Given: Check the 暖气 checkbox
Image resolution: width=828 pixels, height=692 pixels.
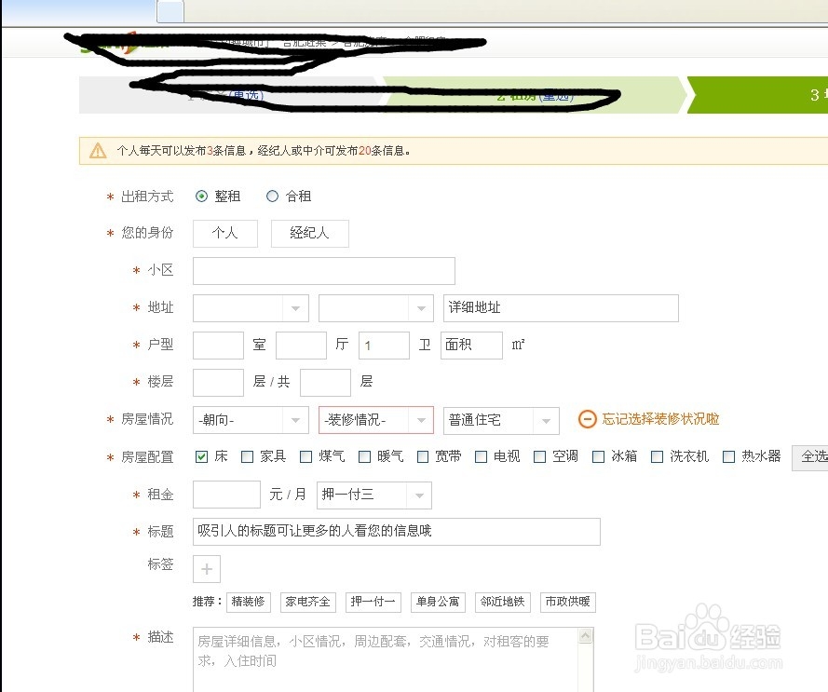Looking at the screenshot, I should coord(364,457).
